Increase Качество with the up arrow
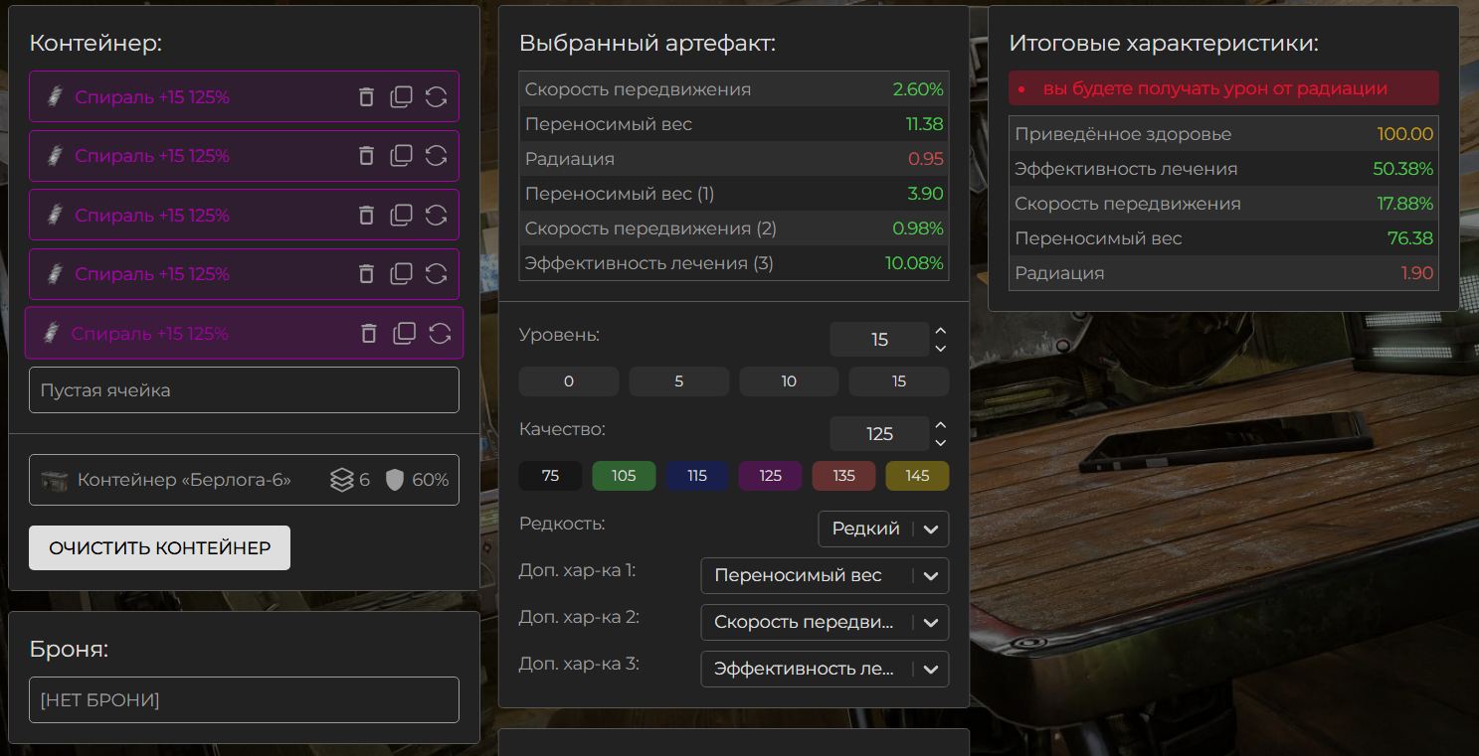1479x756 pixels. coord(941,424)
